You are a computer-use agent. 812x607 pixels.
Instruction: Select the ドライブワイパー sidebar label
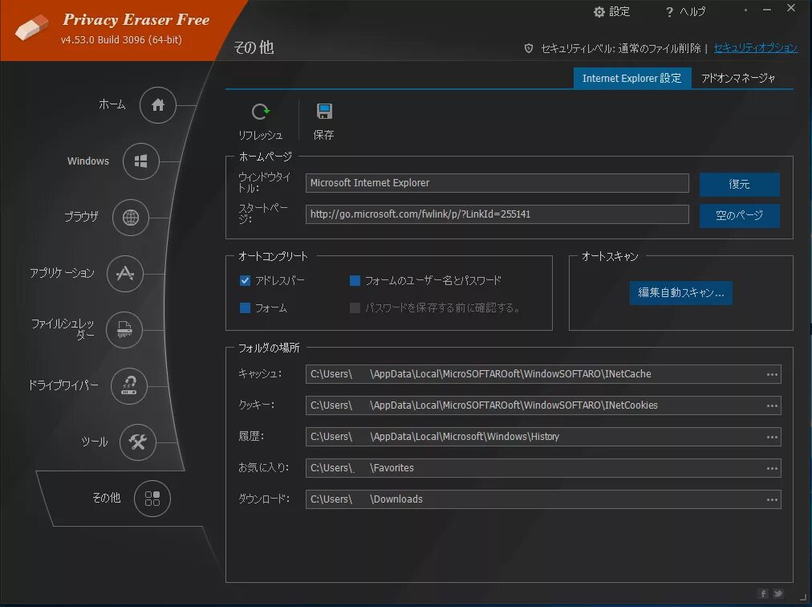pos(63,385)
